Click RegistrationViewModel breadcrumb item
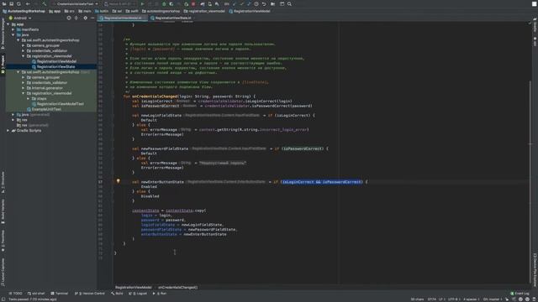 point(250,11)
